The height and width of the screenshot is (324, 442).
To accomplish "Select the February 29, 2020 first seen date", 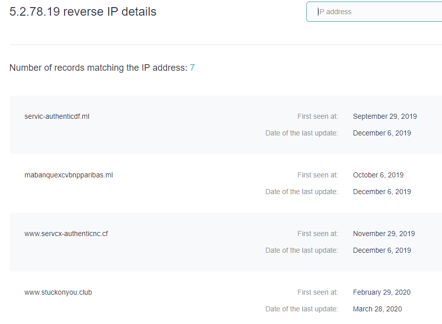I will tap(381, 292).
